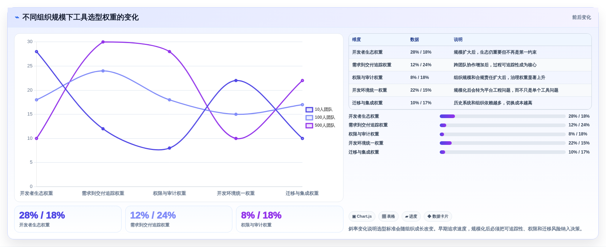Click the 前后变化 label in header
This screenshot has width=606, height=247.
click(x=581, y=17)
